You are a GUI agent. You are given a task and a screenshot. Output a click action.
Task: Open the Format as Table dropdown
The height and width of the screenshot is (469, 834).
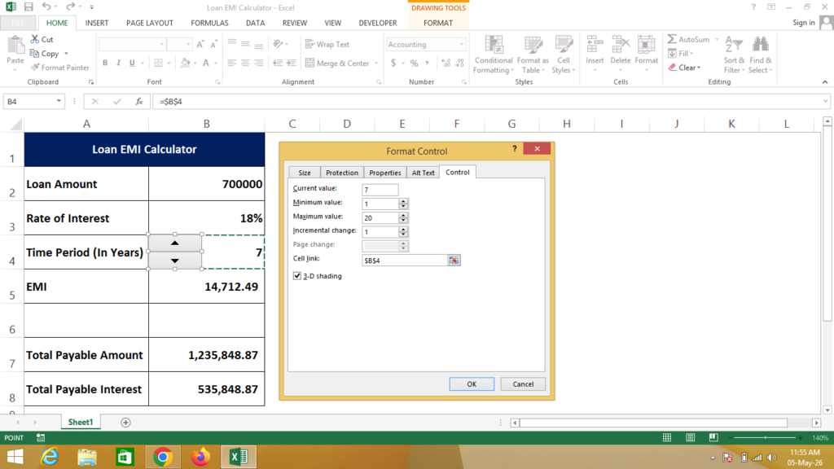533,55
